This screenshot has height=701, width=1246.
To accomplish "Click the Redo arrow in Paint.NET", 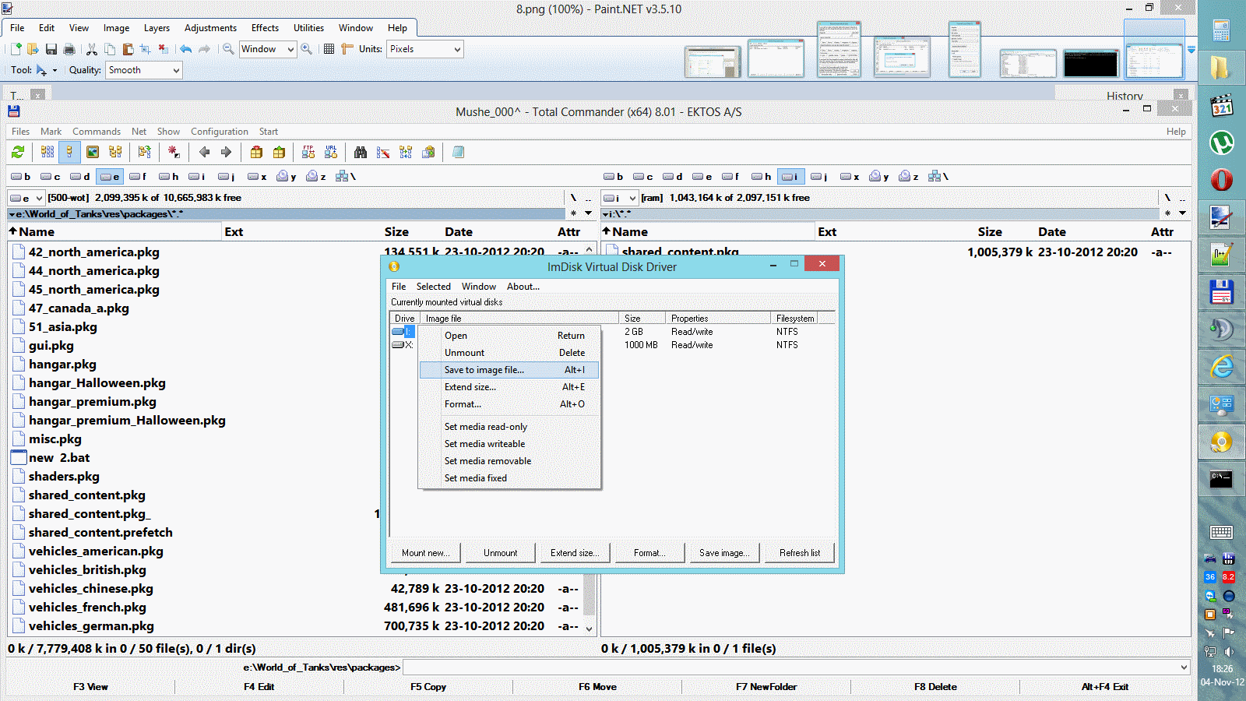I will (204, 49).
